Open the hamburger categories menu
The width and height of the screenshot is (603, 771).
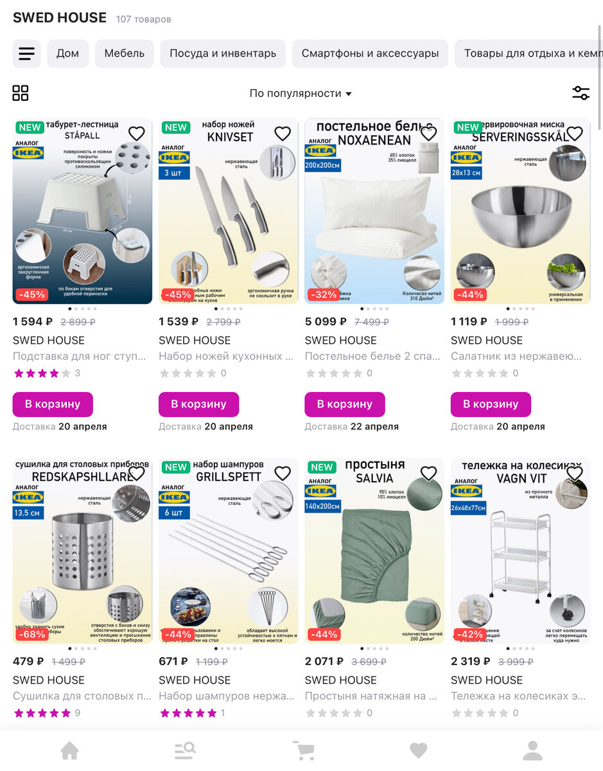tap(26, 54)
